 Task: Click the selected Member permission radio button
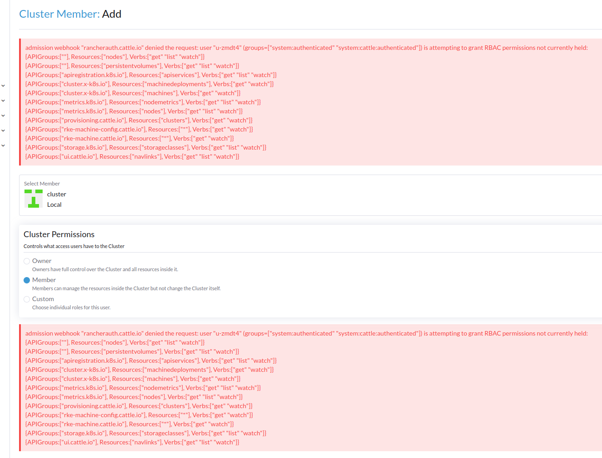coord(26,280)
